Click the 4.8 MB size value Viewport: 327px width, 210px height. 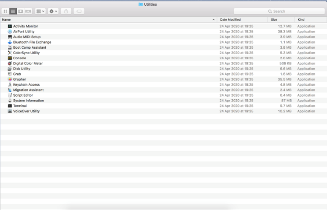pyautogui.click(x=286, y=84)
